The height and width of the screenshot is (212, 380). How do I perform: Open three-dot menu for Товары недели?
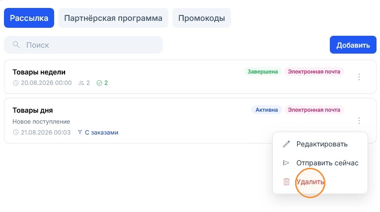coord(359,77)
